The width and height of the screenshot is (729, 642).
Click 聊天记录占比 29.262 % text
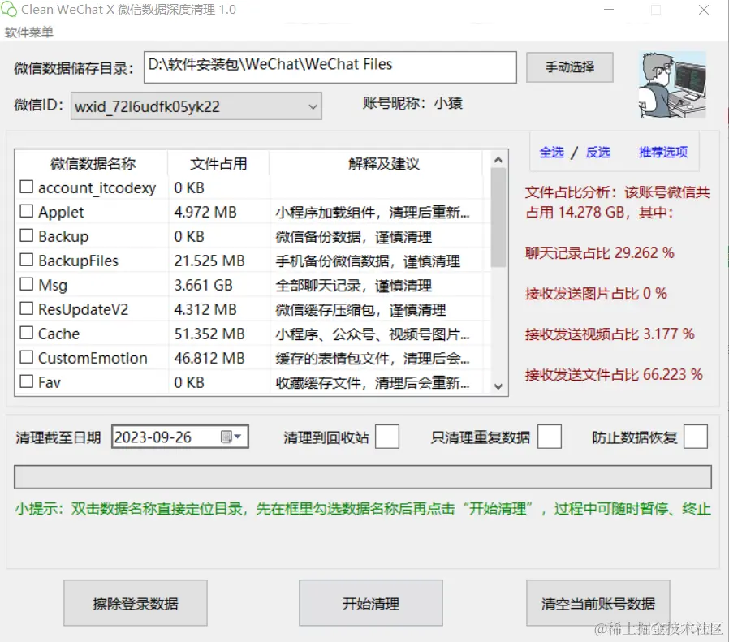click(x=600, y=253)
